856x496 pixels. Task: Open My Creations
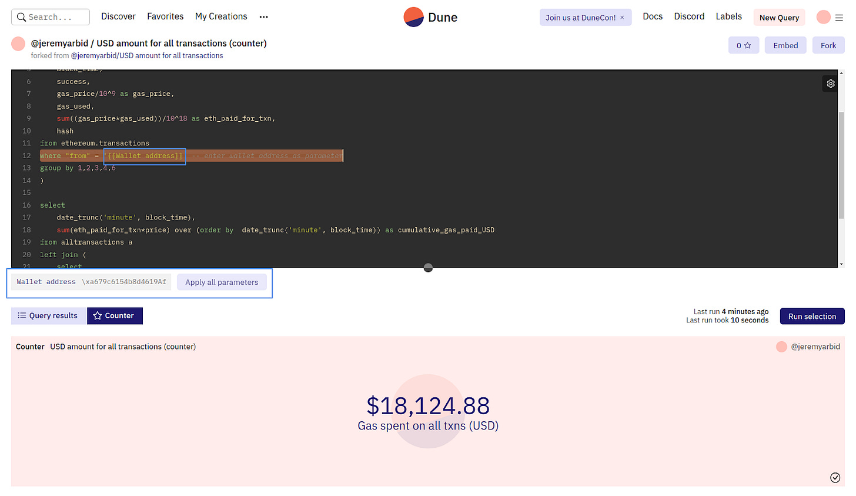[221, 16]
